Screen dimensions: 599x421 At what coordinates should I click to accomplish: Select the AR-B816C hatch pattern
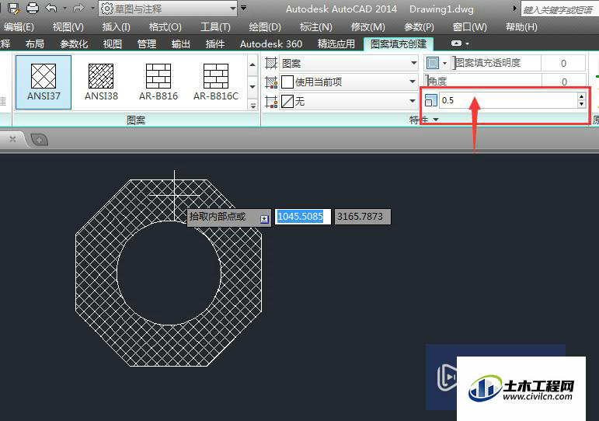coord(216,82)
